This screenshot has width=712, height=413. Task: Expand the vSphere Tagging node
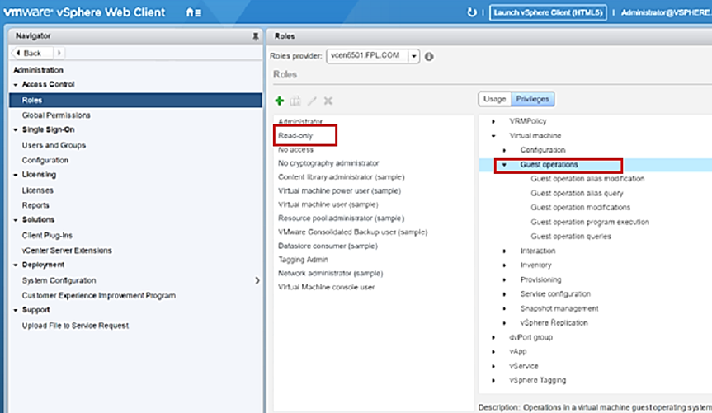493,381
